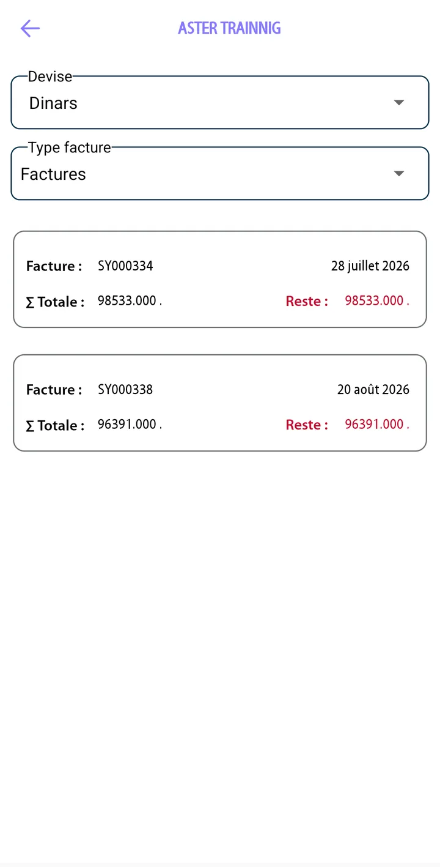Viewport: 440px width, 867px height.
Task: Click the ASTER TRAINNIG title
Action: [229, 28]
